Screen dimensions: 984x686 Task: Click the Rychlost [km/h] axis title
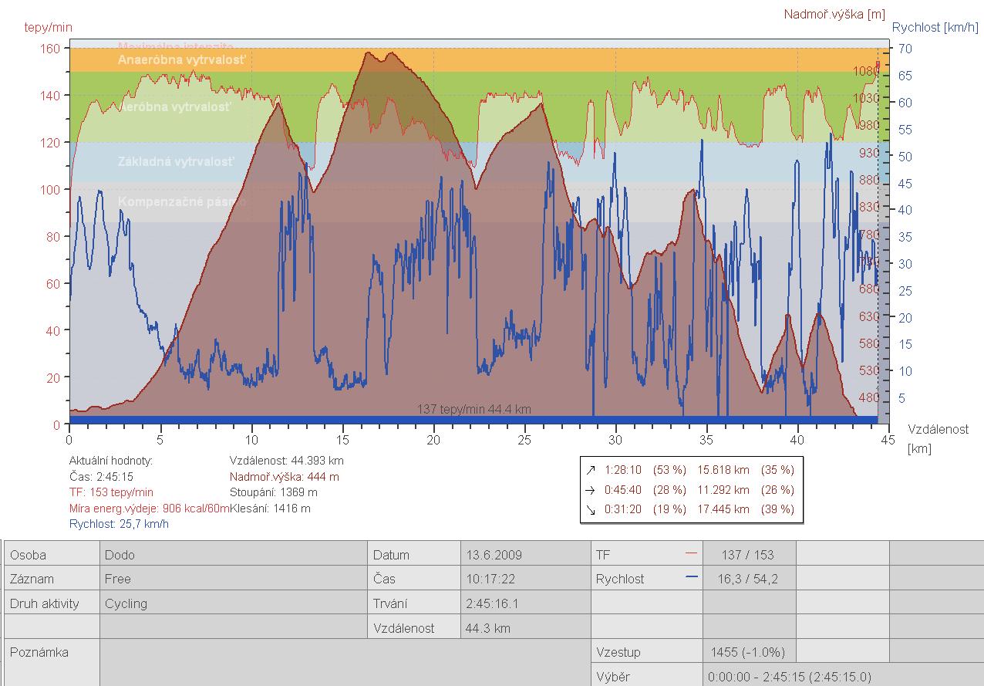(936, 28)
